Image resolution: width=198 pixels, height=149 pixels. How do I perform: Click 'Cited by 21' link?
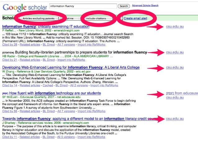[10, 60]
